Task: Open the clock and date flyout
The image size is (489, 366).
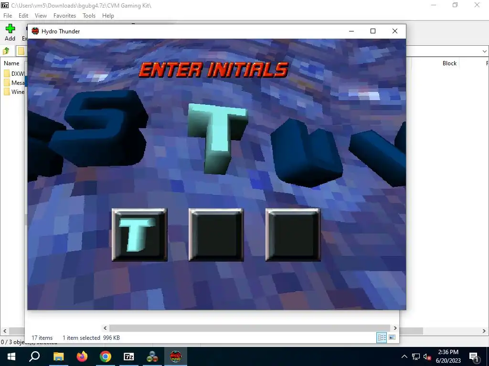Action: pyautogui.click(x=448, y=356)
